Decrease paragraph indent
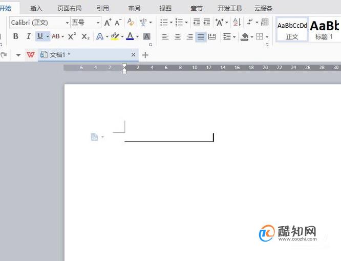The height and width of the screenshot is (261, 341). pos(197,22)
